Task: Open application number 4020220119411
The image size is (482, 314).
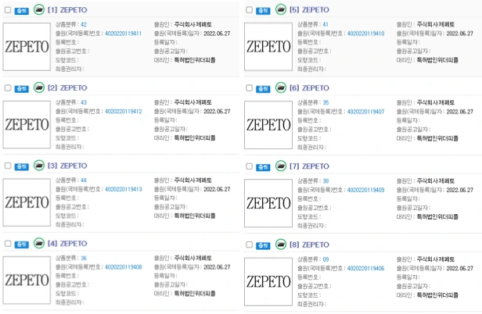Action: point(124,34)
